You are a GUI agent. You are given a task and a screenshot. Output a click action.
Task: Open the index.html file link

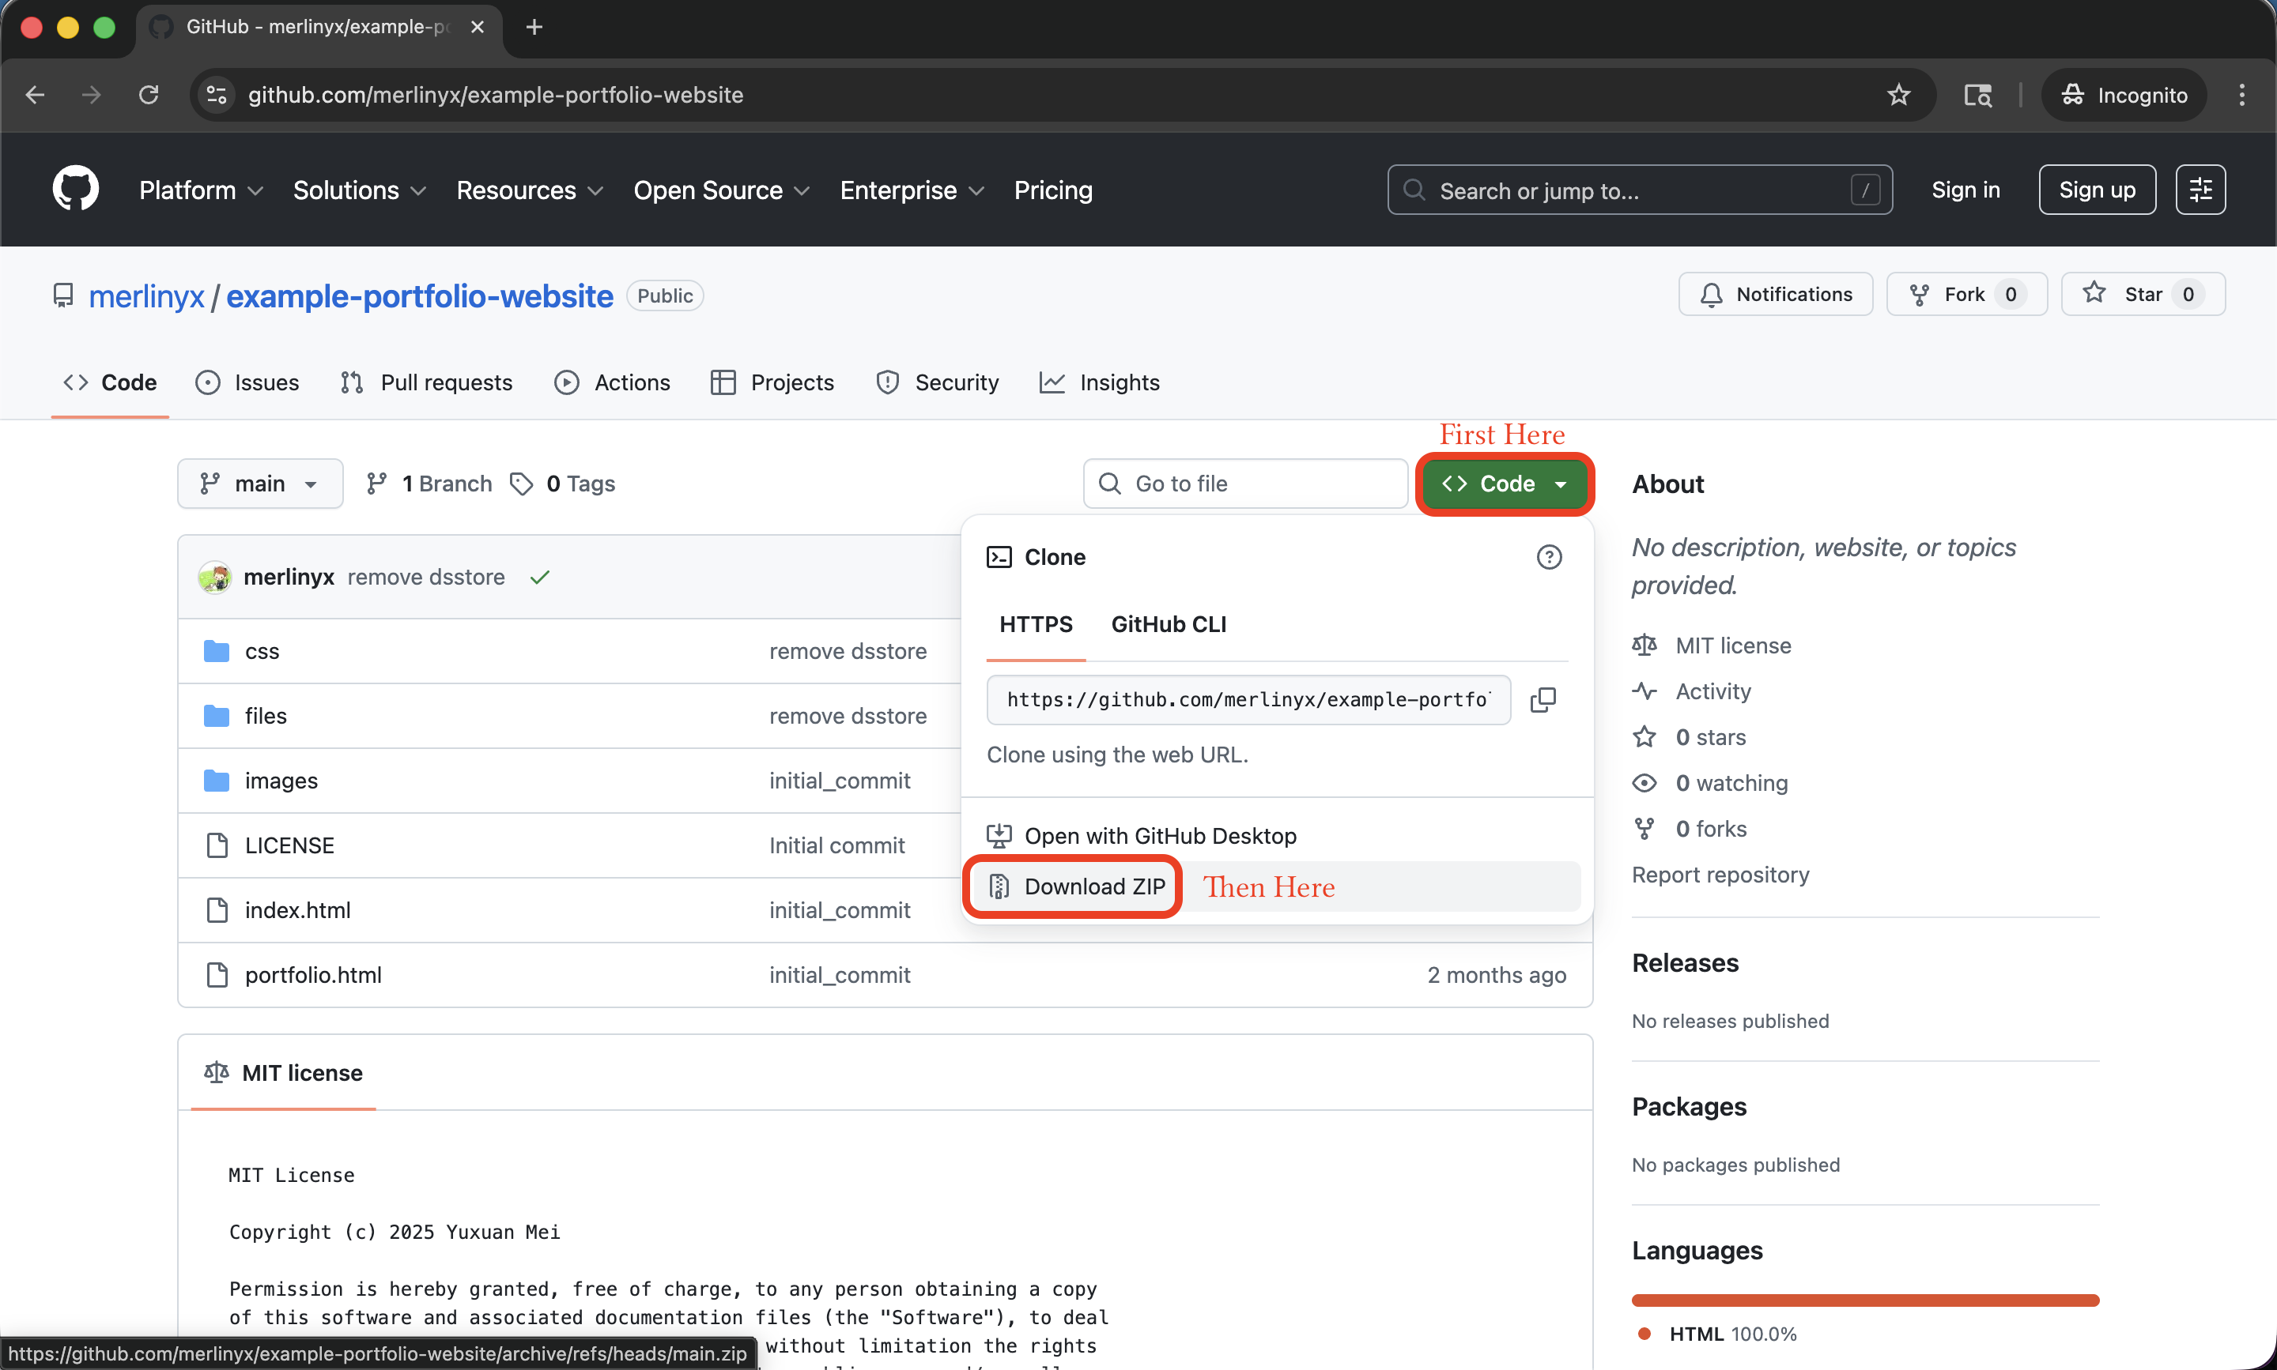pyautogui.click(x=297, y=910)
